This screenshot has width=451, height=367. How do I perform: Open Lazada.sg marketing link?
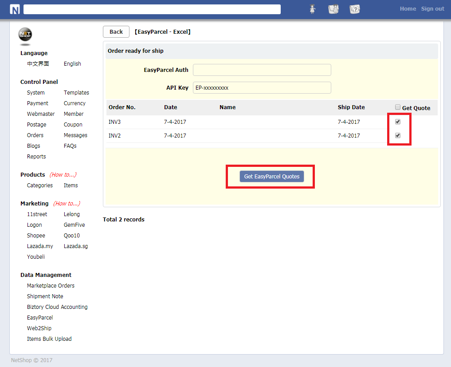76,246
